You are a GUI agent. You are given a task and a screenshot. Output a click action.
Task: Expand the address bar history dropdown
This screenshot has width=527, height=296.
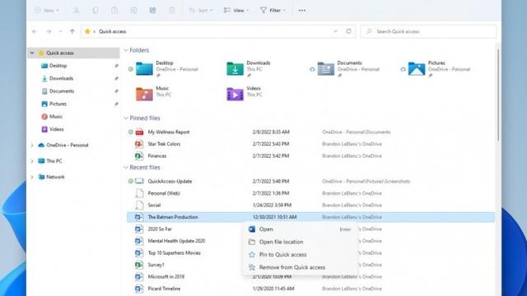coord(335,31)
